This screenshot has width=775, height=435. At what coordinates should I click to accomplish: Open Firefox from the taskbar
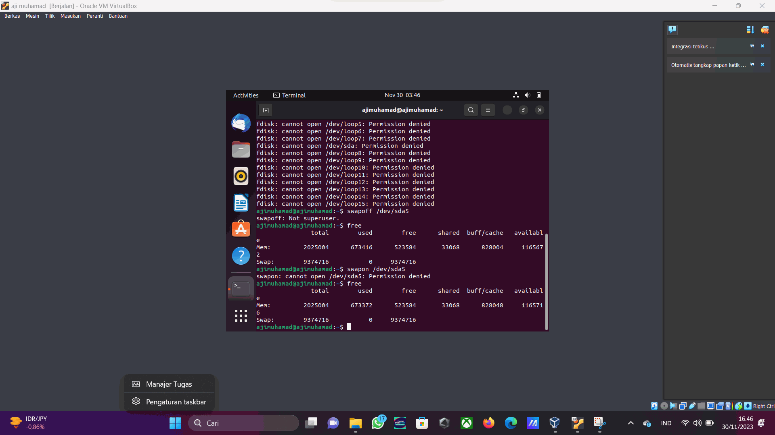tap(489, 423)
